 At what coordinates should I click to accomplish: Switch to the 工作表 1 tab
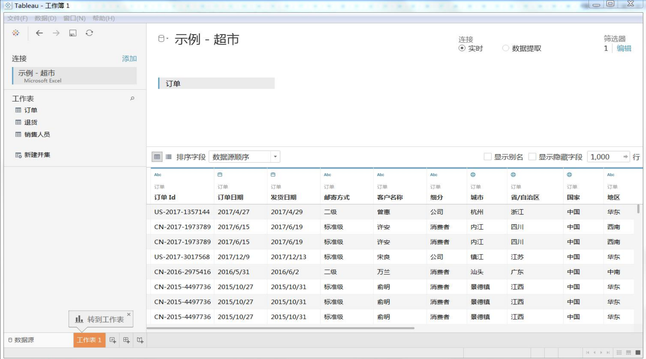[89, 340]
